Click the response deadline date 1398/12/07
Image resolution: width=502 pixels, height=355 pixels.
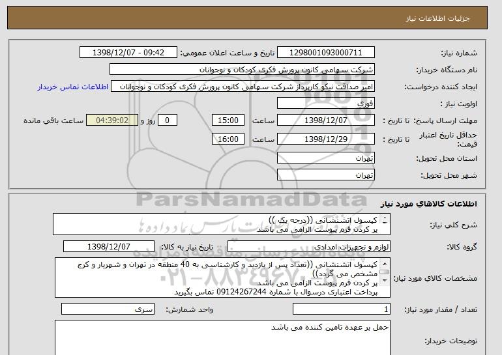[x=325, y=121]
